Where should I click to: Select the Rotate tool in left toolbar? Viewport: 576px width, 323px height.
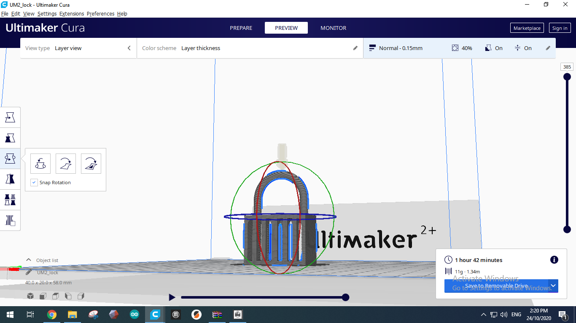click(10, 159)
